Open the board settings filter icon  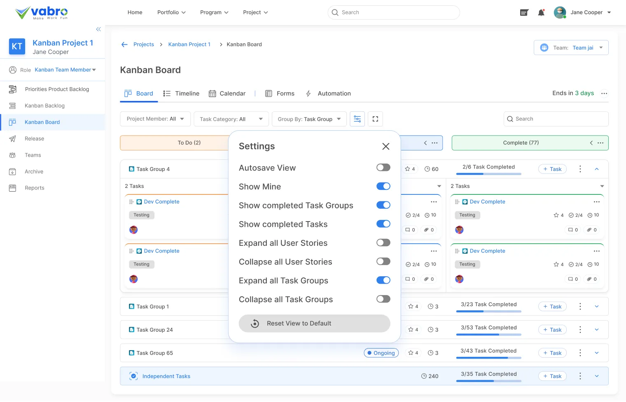tap(357, 119)
